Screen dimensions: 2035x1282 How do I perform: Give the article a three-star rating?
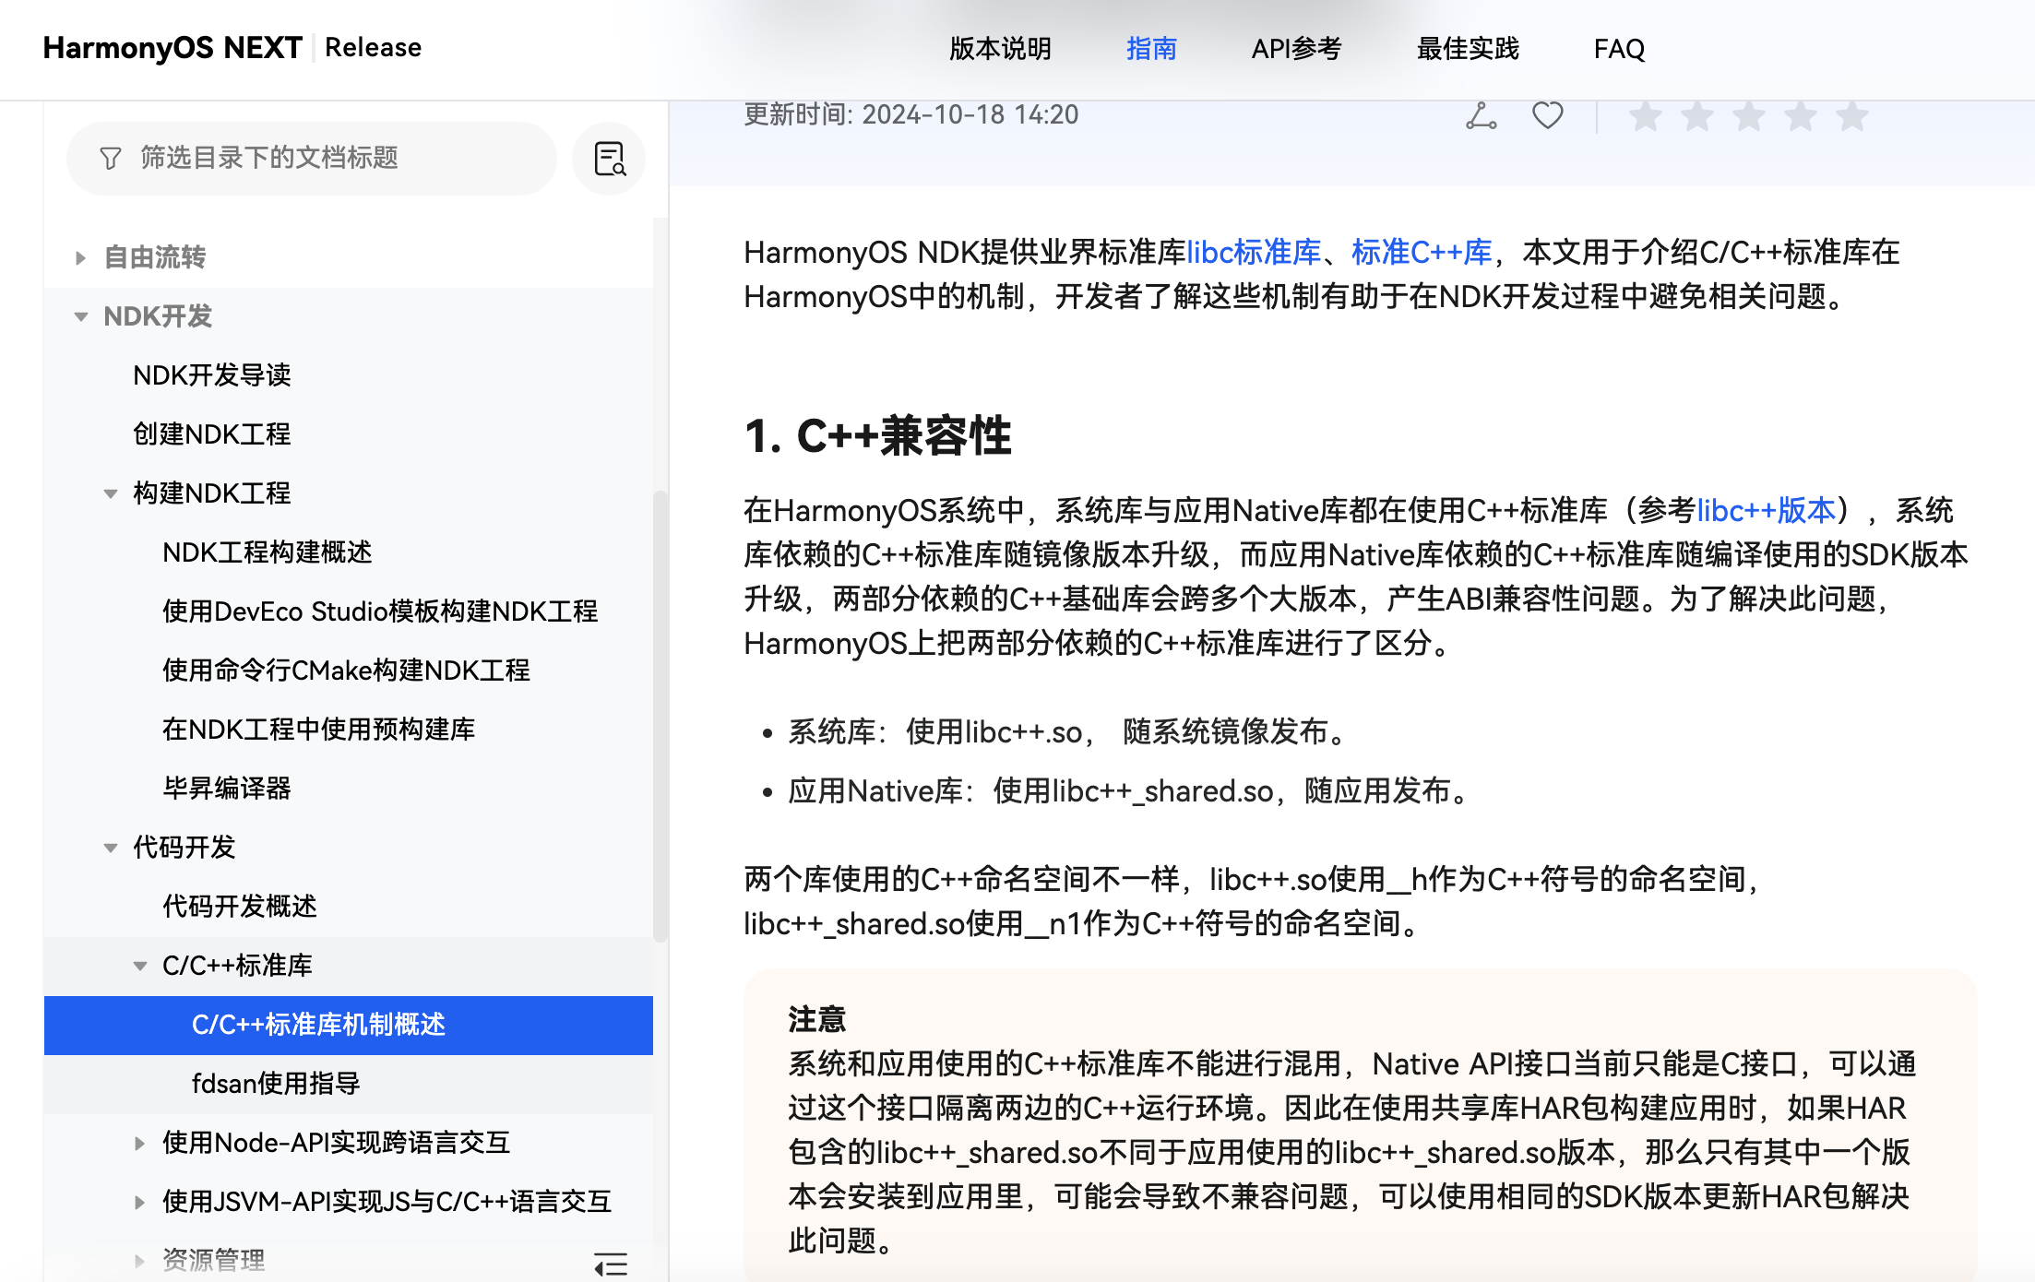(x=1748, y=116)
